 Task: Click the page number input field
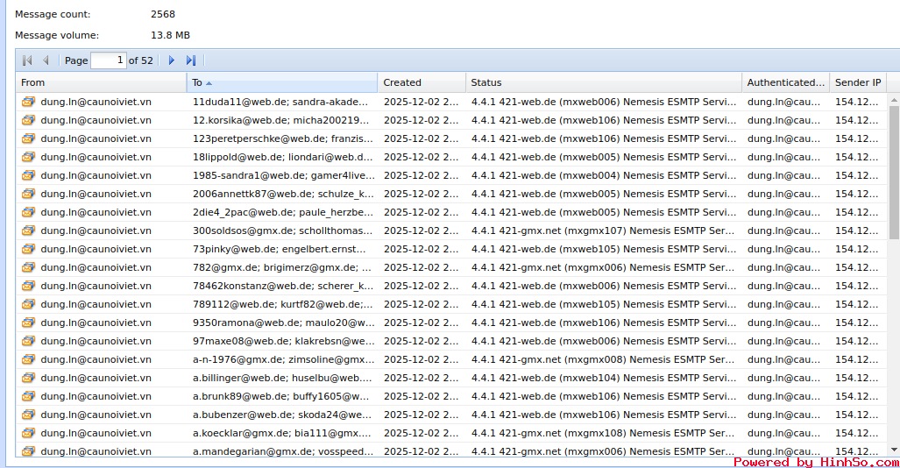(108, 60)
